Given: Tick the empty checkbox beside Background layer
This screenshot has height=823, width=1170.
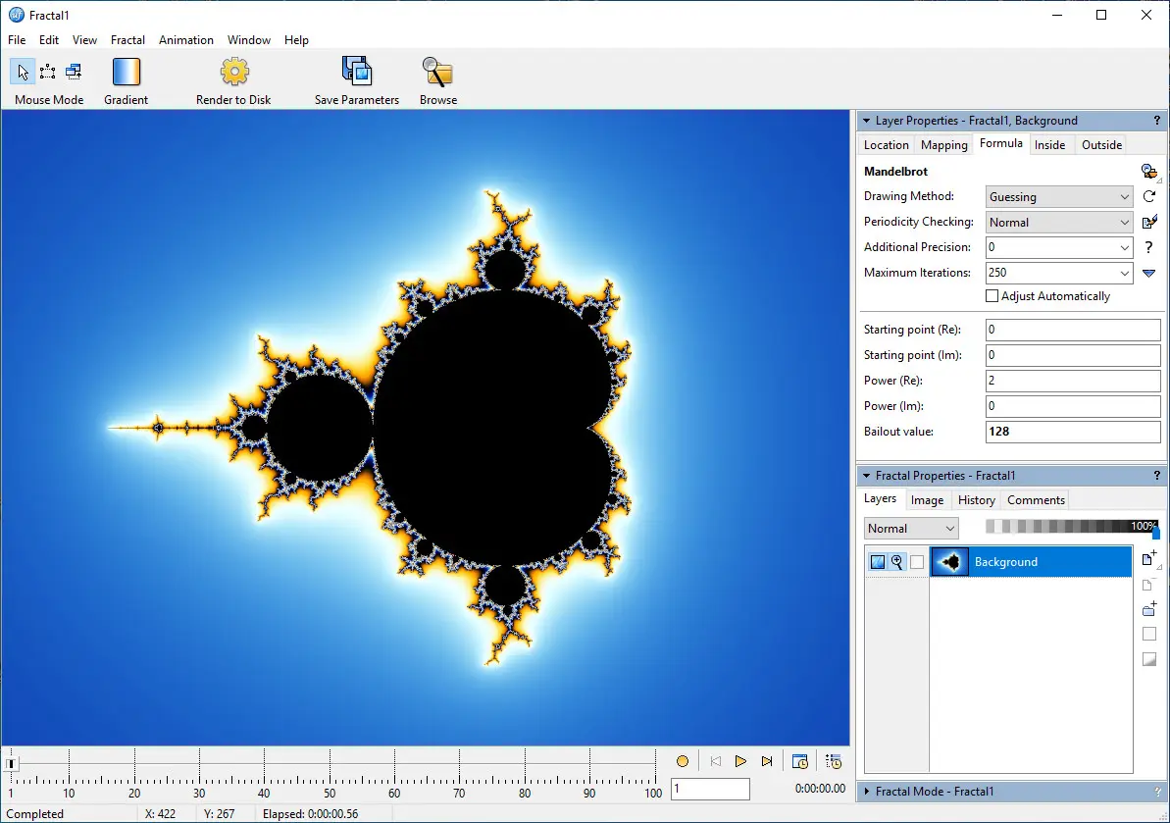Looking at the screenshot, I should tap(917, 562).
